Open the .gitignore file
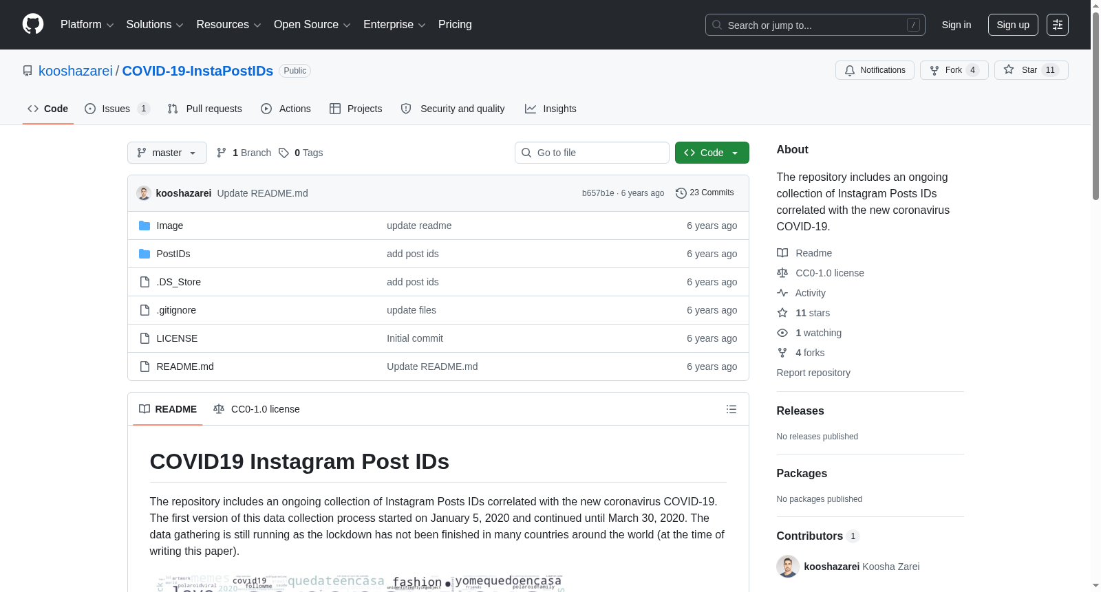The height and width of the screenshot is (592, 1101). tap(176, 310)
